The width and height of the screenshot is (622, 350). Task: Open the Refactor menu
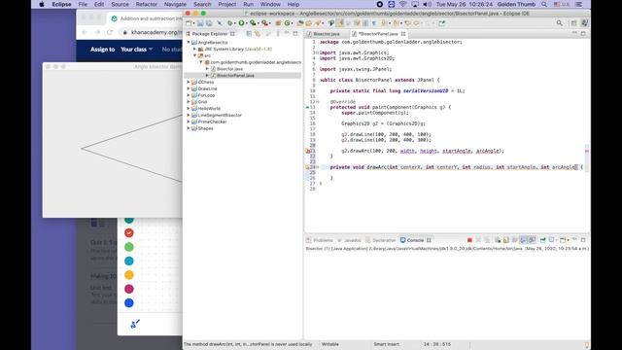pos(147,4)
